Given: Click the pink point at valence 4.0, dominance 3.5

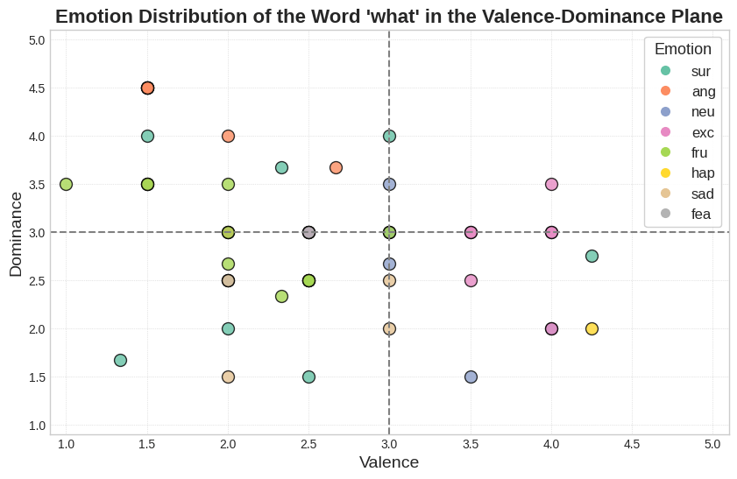Looking at the screenshot, I should [551, 184].
